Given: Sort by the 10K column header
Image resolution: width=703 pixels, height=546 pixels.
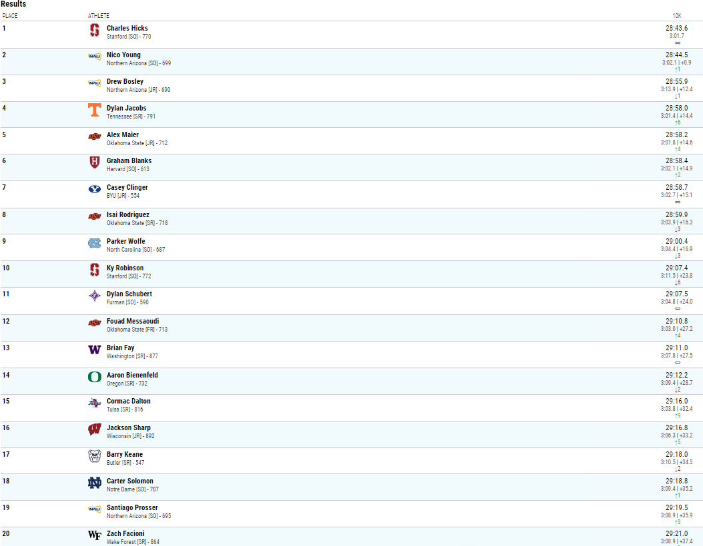Looking at the screenshot, I should click(x=677, y=16).
